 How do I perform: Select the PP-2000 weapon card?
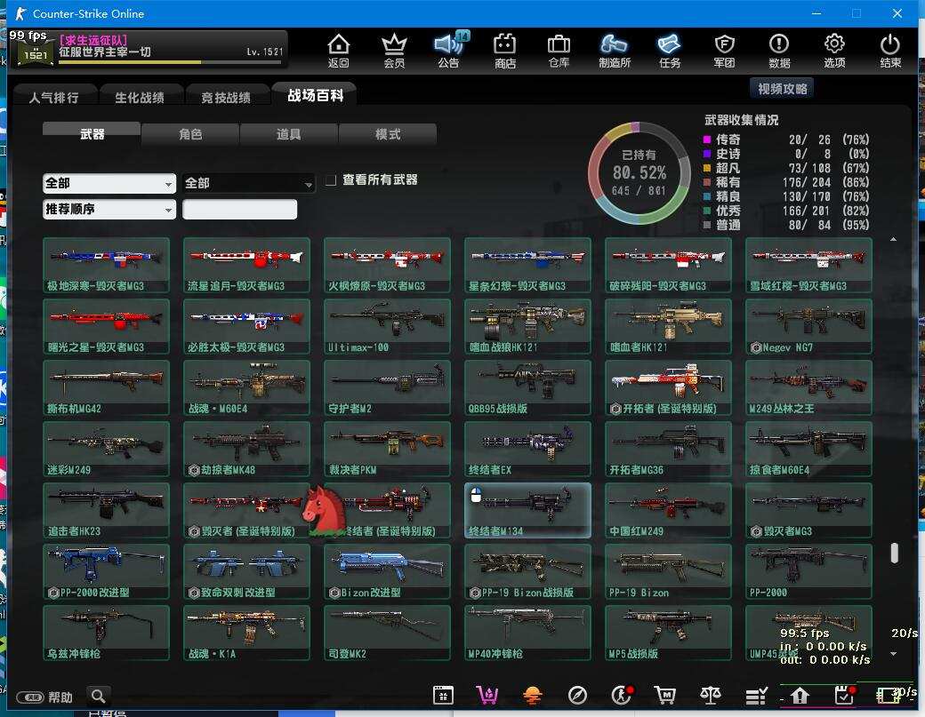[x=808, y=571]
